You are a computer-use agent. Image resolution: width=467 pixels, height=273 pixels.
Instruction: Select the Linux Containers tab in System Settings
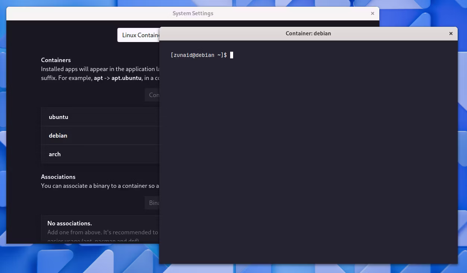(x=138, y=35)
